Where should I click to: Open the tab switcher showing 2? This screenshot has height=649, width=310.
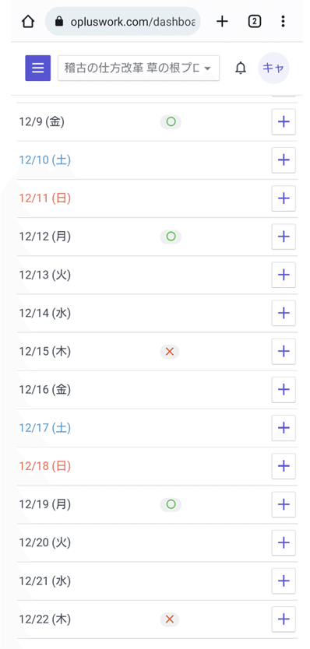point(255,21)
